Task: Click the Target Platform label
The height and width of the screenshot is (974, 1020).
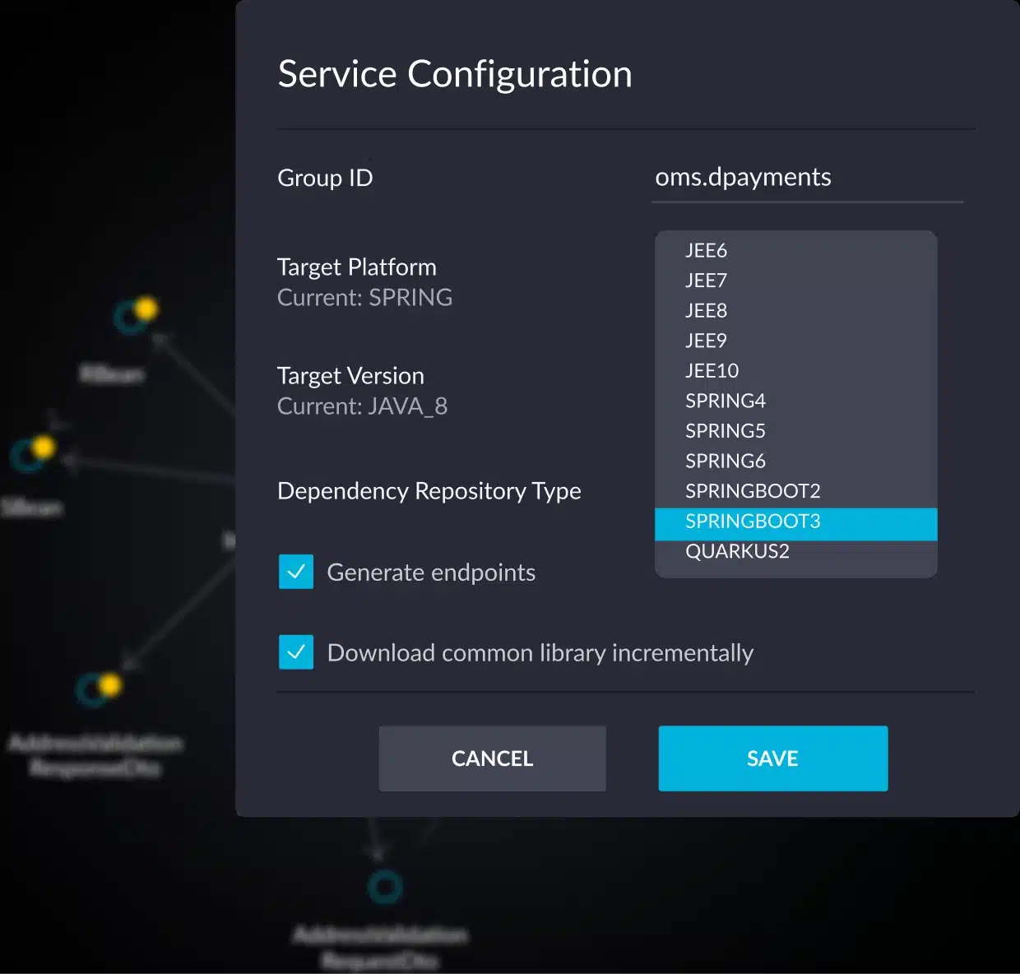Action: 357,267
